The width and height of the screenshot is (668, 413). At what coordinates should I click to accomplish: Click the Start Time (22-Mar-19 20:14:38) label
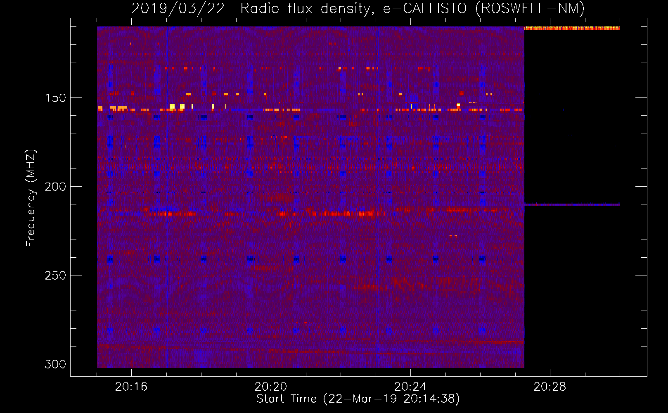pyautogui.click(x=358, y=399)
